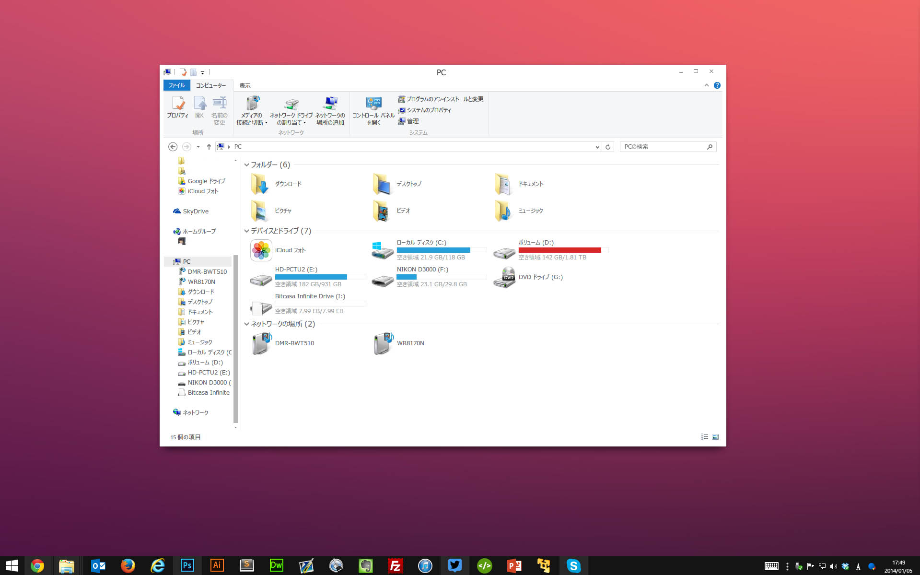Viewport: 920px width, 575px height.
Task: Switch to details view in status bar
Action: point(704,437)
